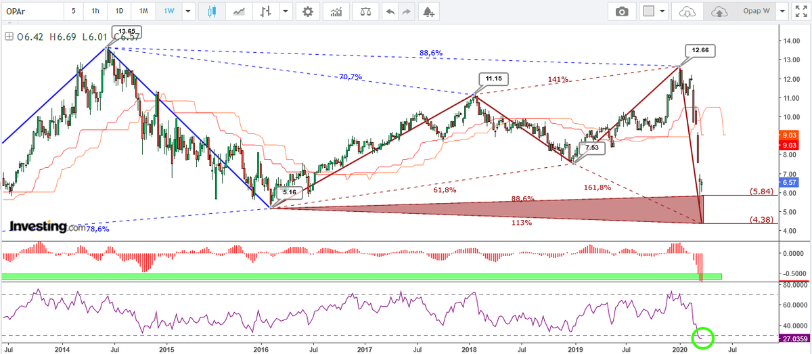The height and width of the screenshot is (354, 812).
Task: Click the 2020 label on time axis
Action: (x=679, y=349)
